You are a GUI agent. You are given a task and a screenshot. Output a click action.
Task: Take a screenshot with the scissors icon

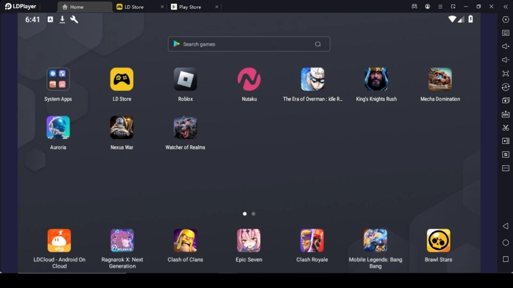coord(505,127)
